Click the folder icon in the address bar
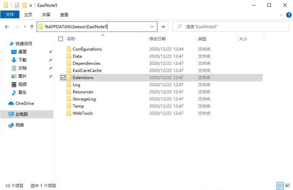Screen dimensions: 293x190 pyautogui.click(x=40, y=27)
